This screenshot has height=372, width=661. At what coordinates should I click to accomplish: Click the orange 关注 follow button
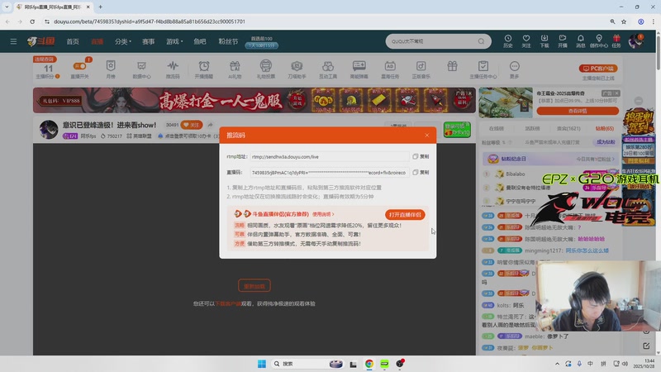[192, 125]
